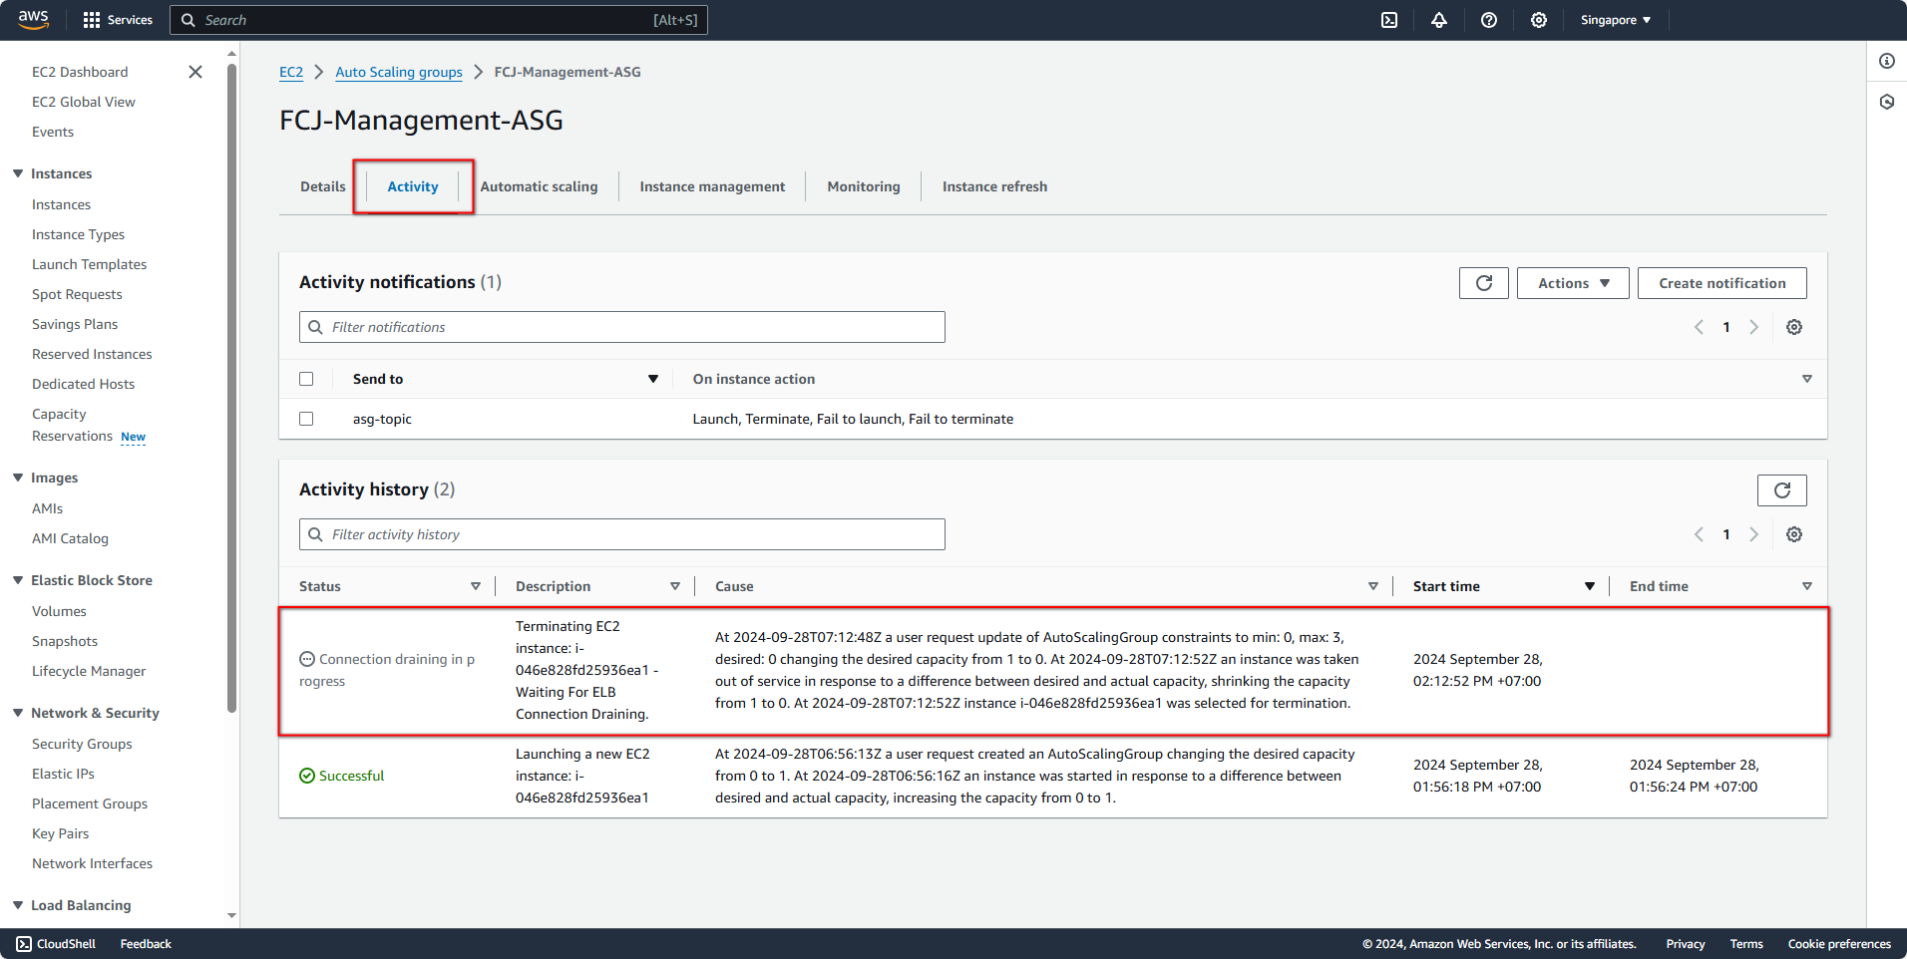Open Launch Templates in sidebar
This screenshot has width=1907, height=959.
click(89, 264)
